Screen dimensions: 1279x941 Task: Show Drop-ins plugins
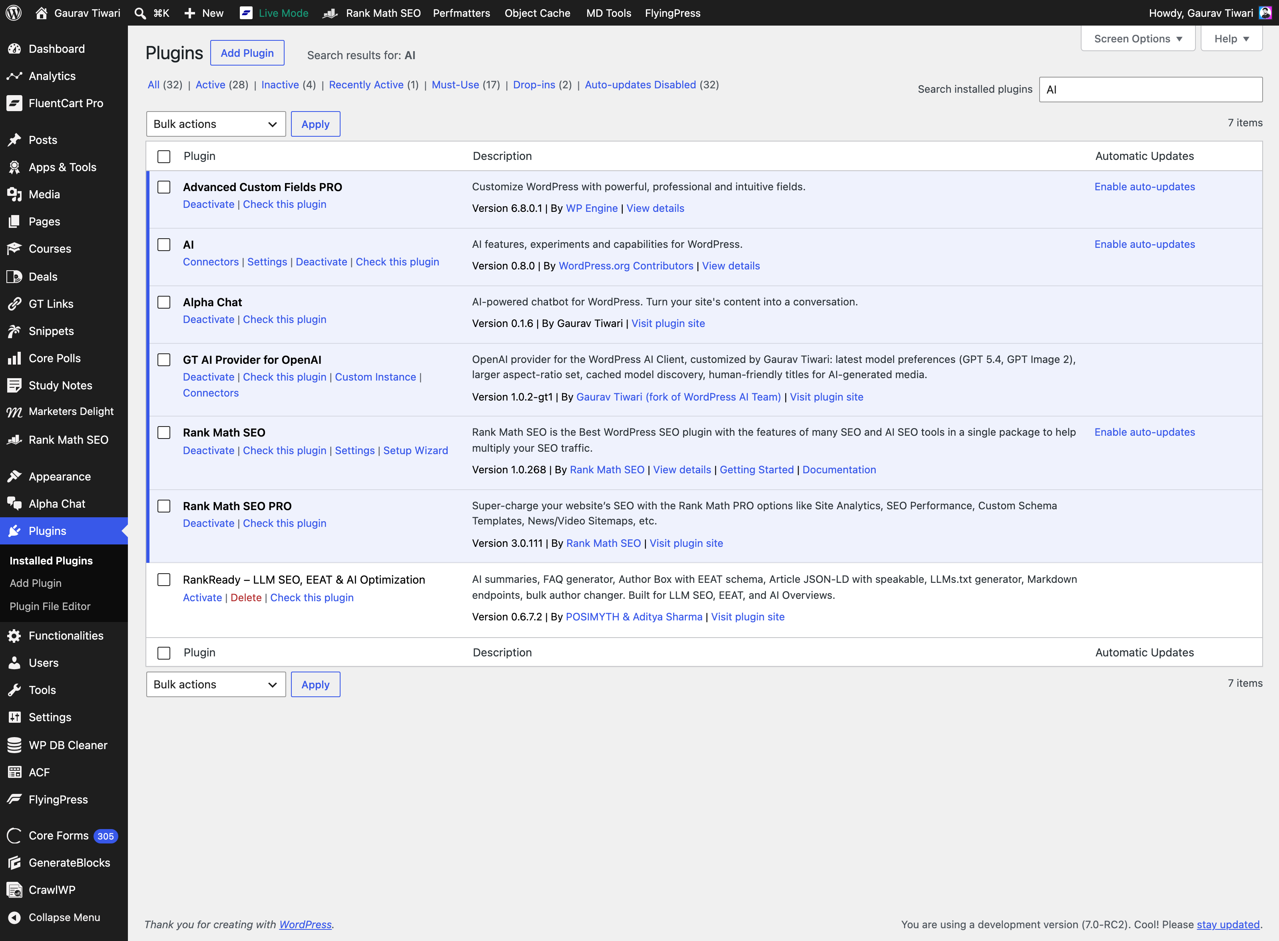[534, 85]
